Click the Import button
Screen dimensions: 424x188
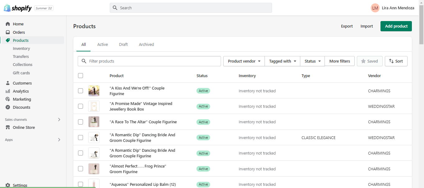tap(367, 26)
